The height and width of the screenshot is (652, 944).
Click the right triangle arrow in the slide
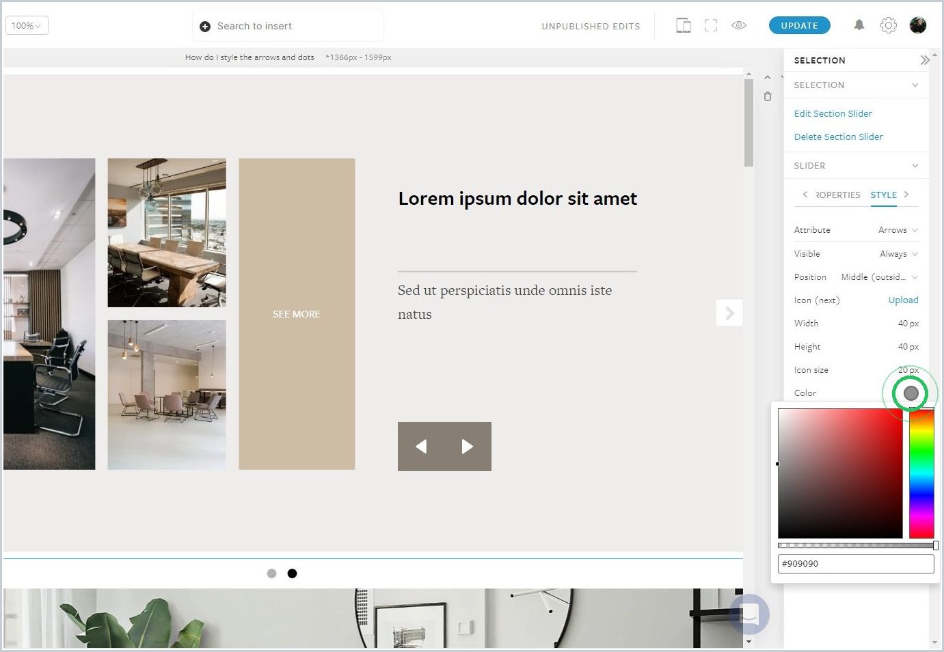click(x=468, y=447)
